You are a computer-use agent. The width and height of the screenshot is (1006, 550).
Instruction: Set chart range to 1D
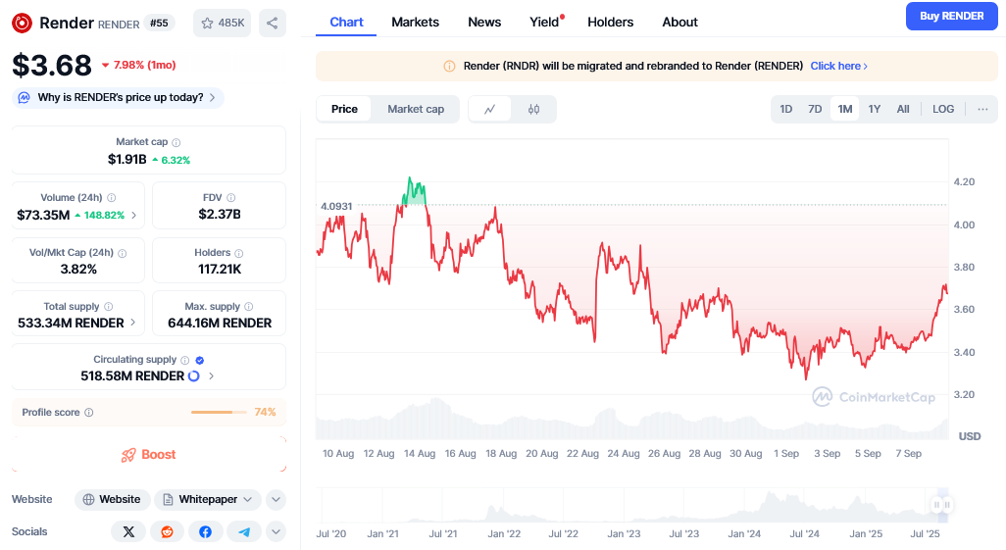[786, 109]
